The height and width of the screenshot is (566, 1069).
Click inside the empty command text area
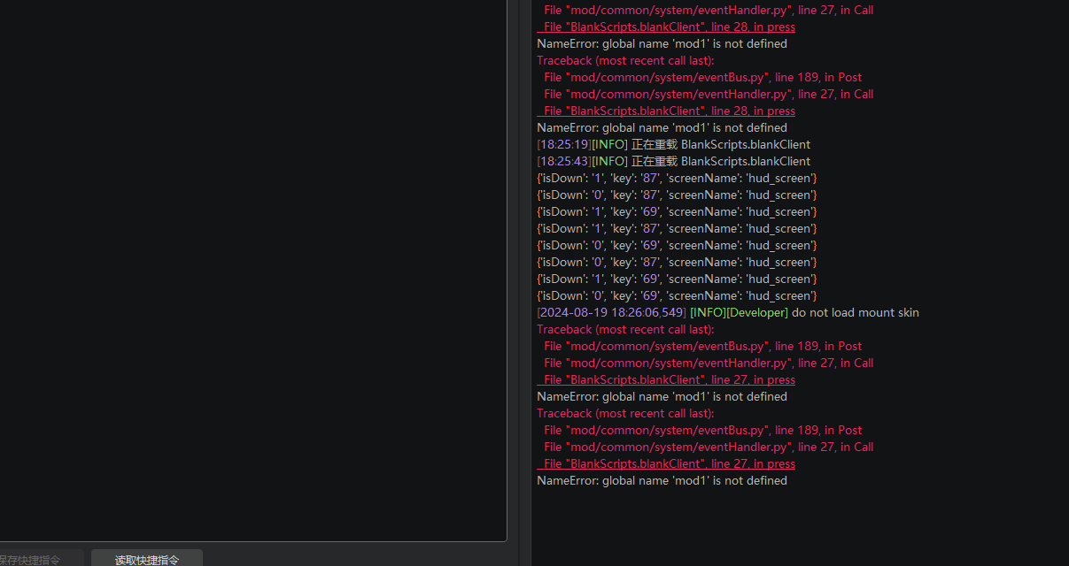tap(252, 265)
